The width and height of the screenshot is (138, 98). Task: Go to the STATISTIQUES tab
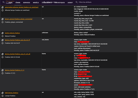point(60,3)
